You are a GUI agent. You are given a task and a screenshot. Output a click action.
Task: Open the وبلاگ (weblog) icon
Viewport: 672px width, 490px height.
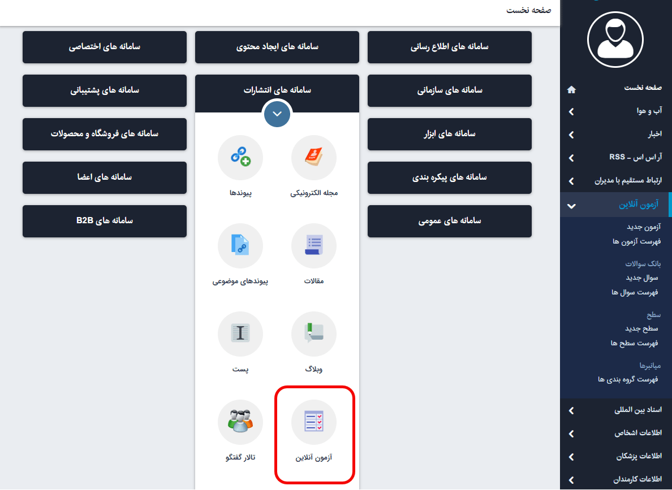coord(313,334)
